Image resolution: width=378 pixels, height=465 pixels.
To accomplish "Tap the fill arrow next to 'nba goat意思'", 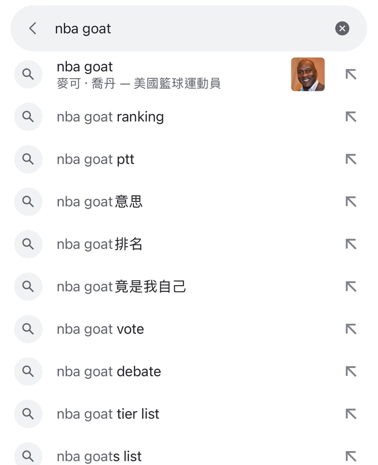I will pos(350,202).
